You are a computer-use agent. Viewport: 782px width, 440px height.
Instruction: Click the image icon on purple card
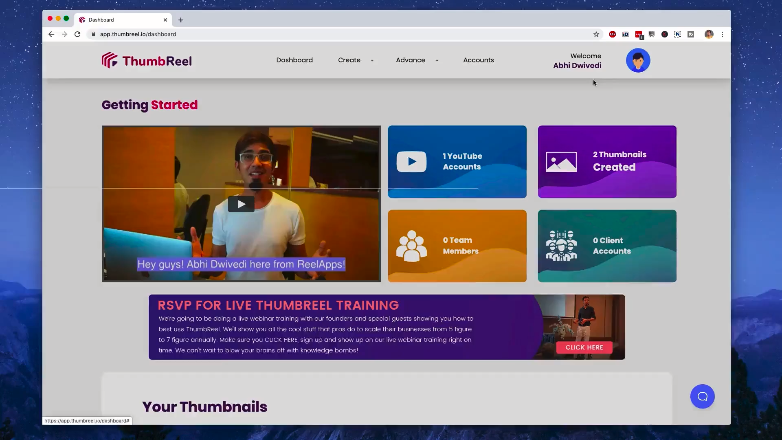pos(561,162)
